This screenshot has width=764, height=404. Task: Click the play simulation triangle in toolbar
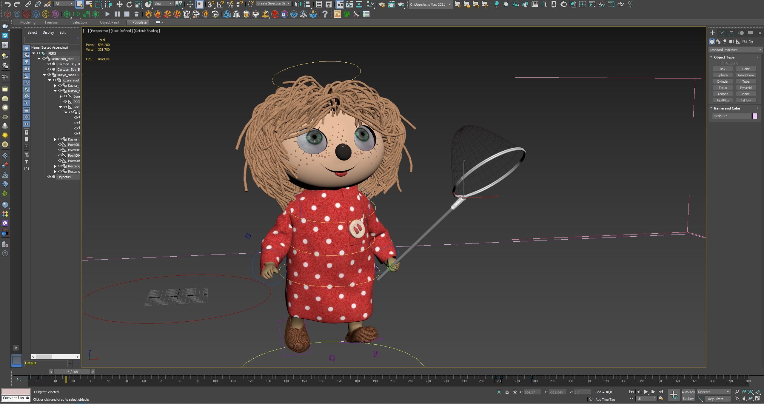tap(107, 14)
